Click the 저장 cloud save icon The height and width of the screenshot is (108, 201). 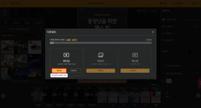[x=161, y=3]
